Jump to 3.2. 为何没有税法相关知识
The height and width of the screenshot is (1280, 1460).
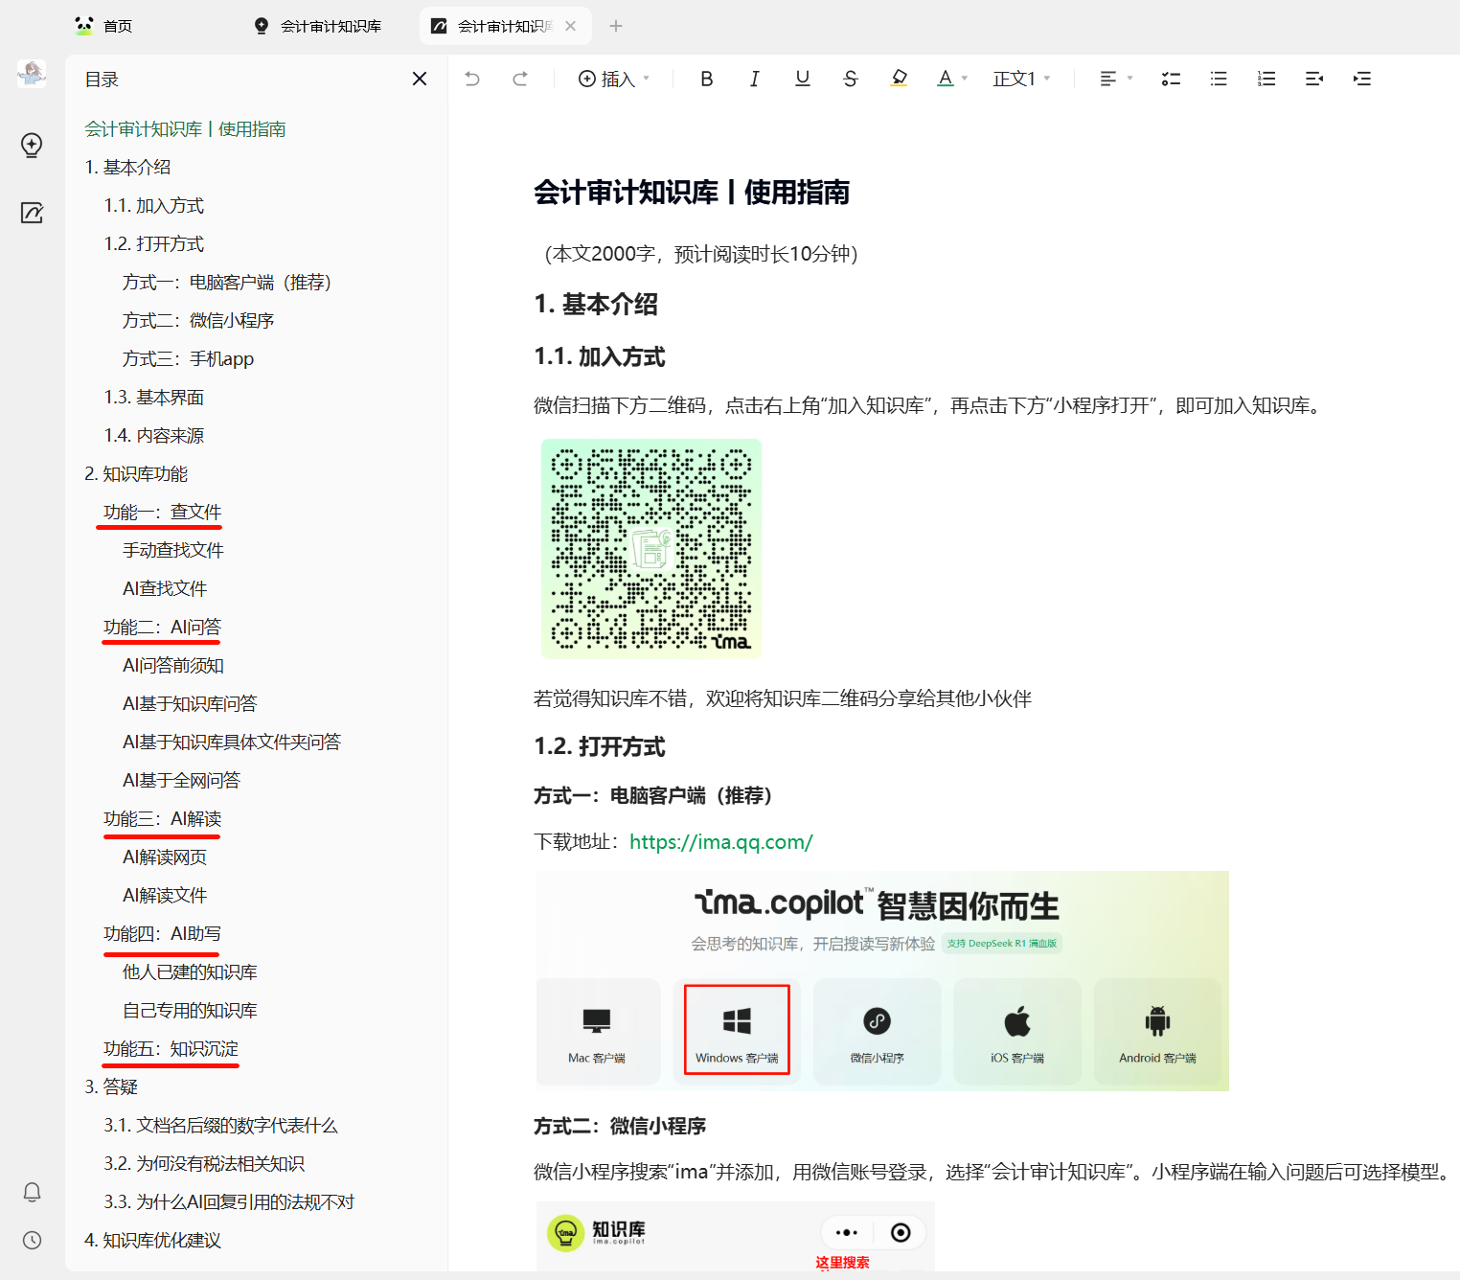204,1164
